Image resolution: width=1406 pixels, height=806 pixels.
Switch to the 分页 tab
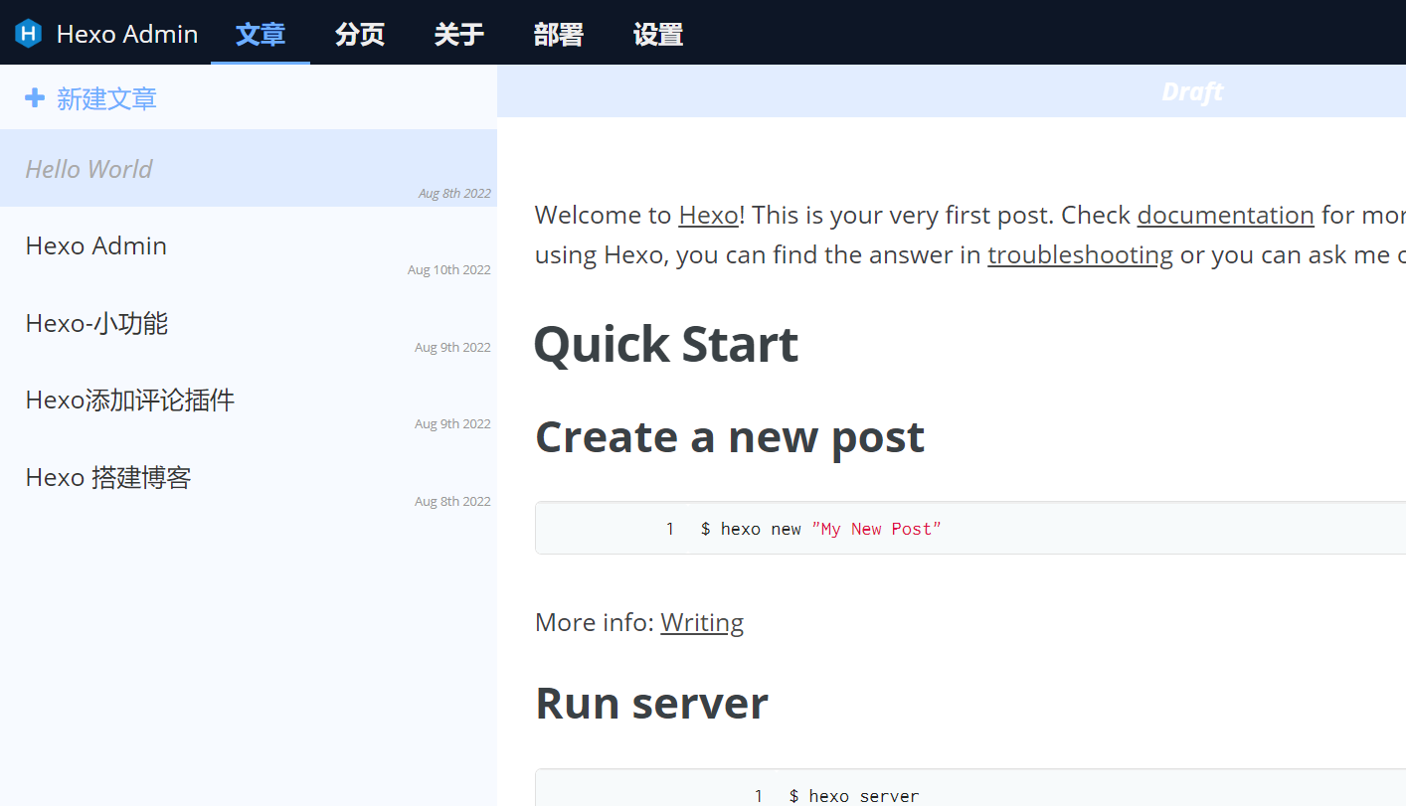point(359,33)
